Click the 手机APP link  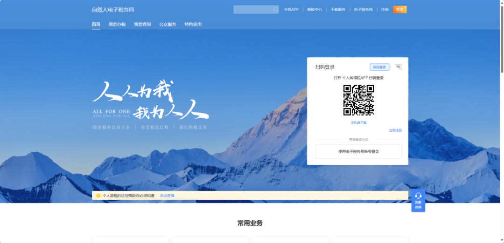coord(291,9)
